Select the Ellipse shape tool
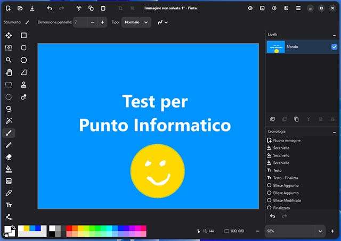The height and width of the screenshot is (241, 341). pos(23,60)
